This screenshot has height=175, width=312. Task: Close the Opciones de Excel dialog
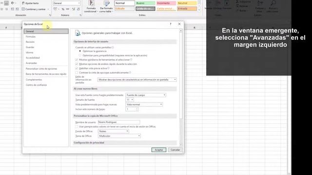tap(179, 24)
